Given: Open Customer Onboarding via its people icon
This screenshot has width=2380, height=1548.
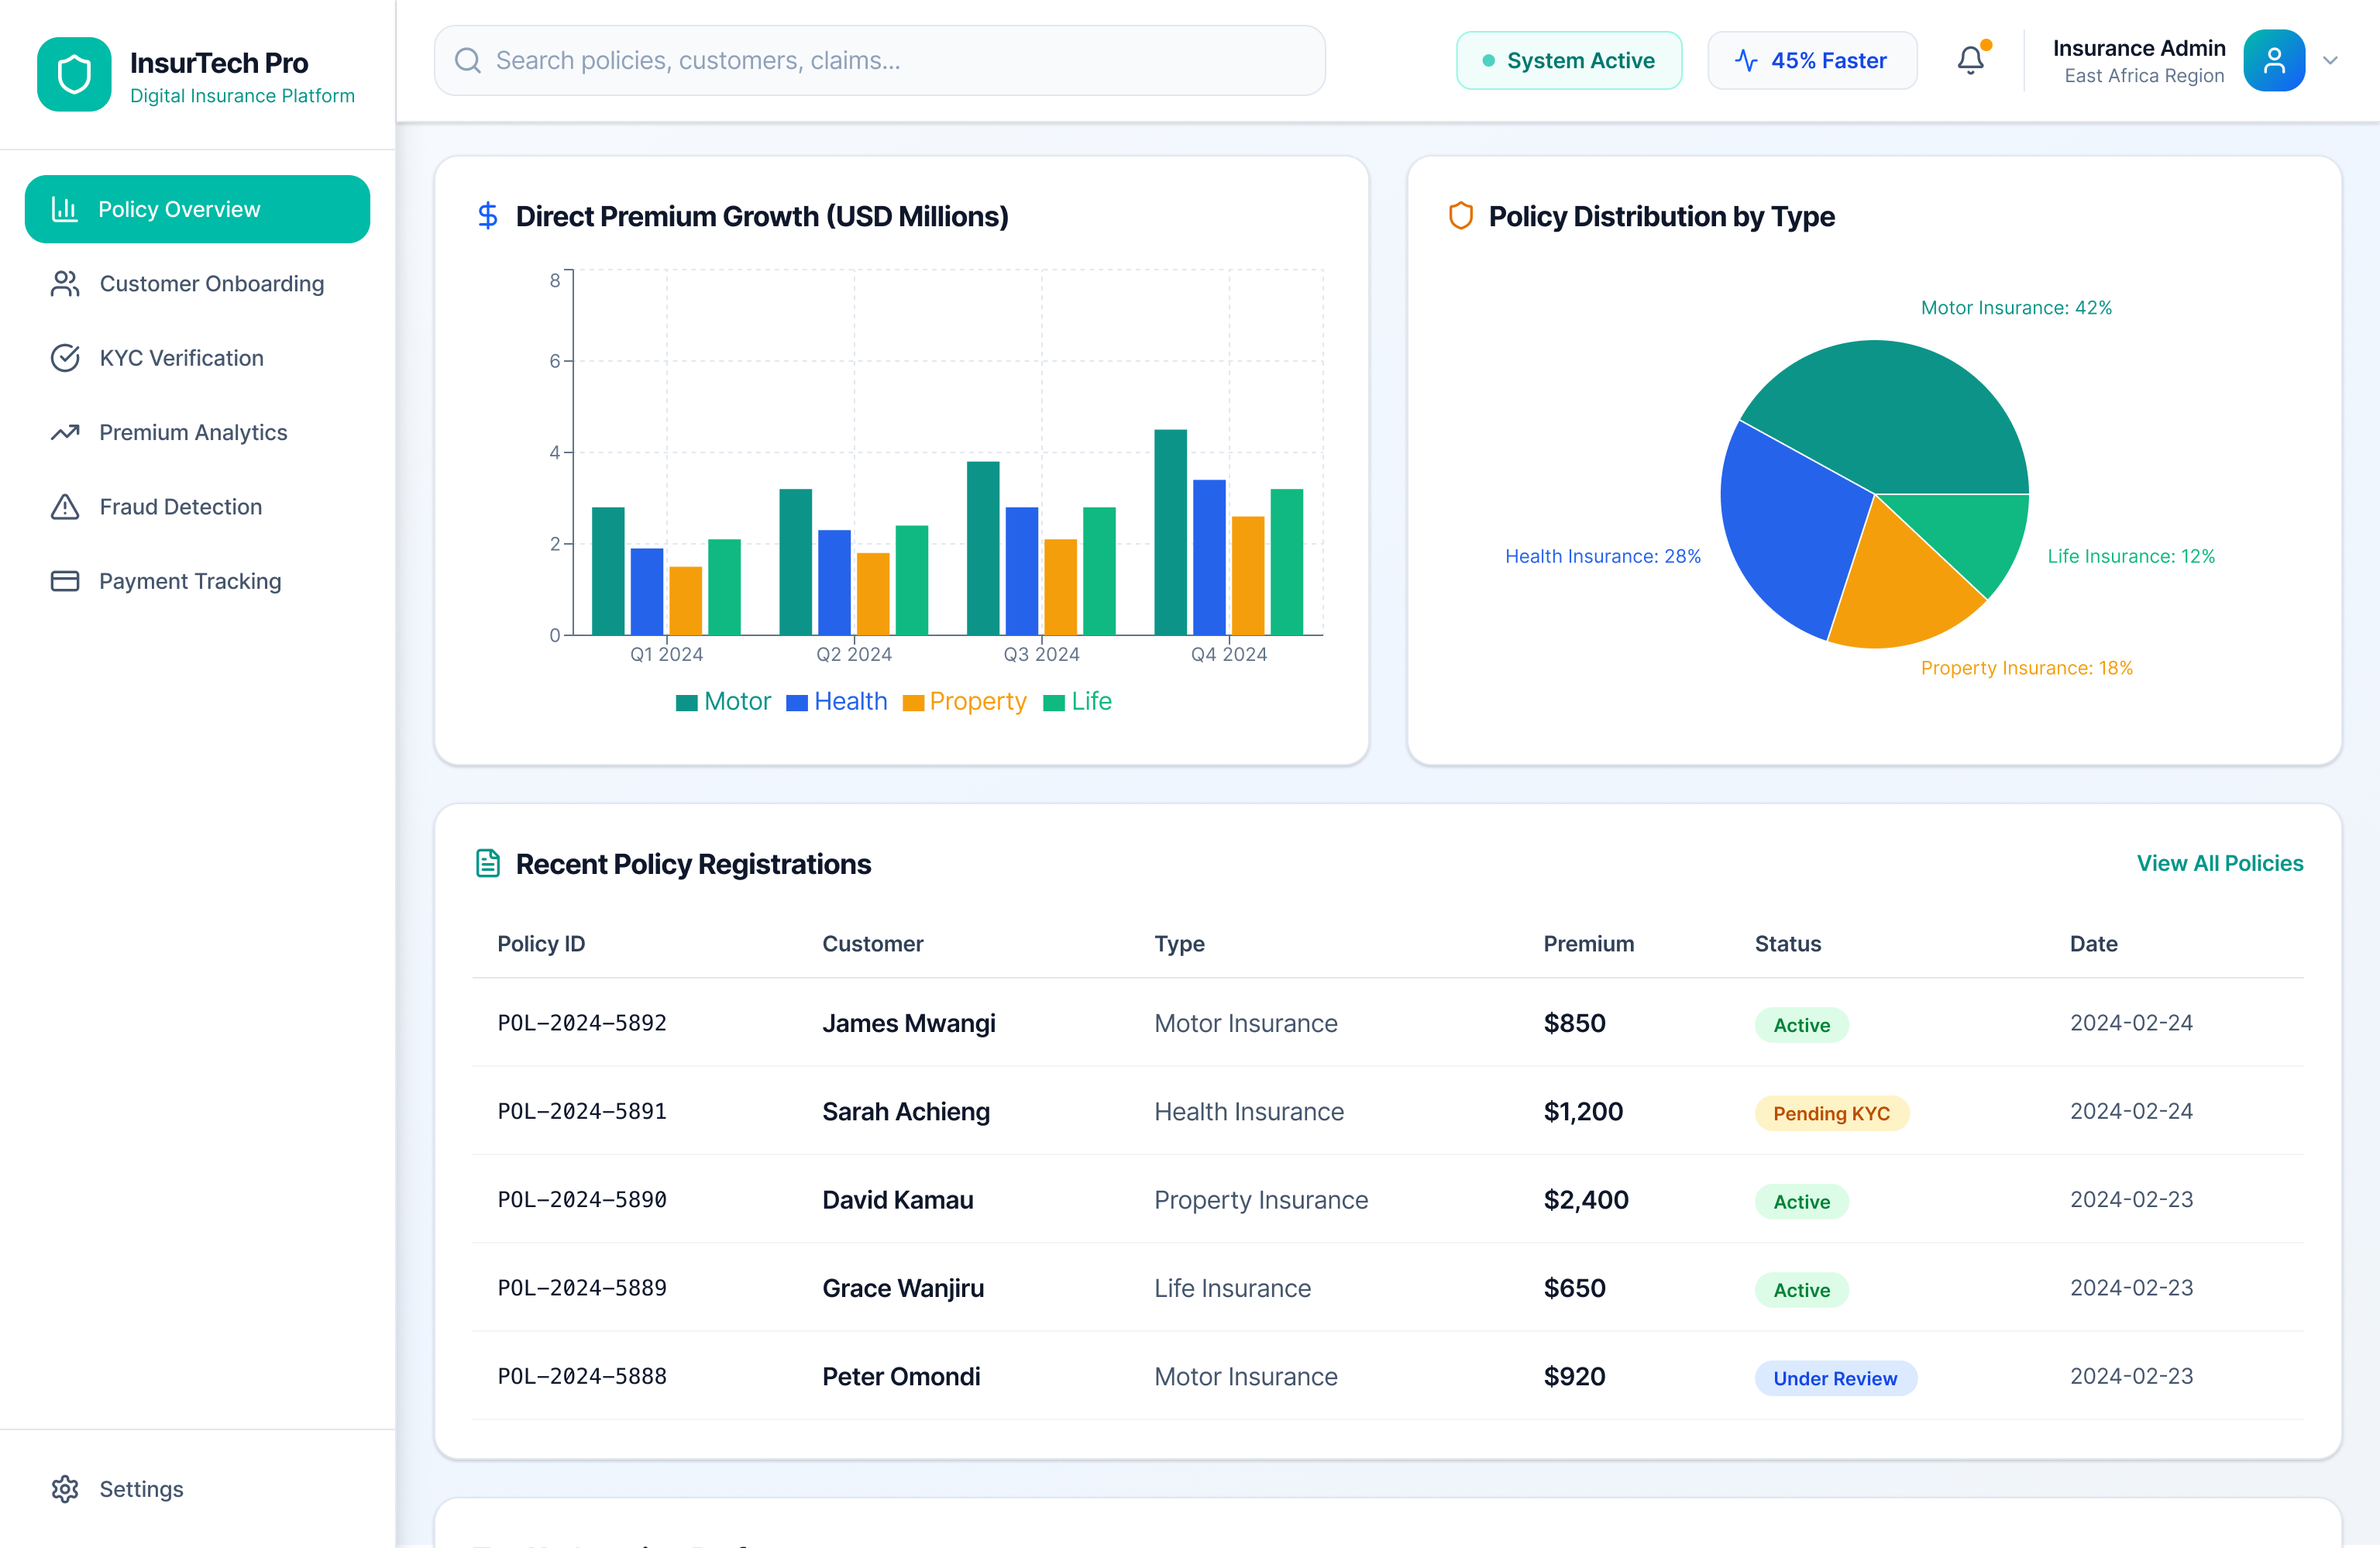Looking at the screenshot, I should point(65,283).
